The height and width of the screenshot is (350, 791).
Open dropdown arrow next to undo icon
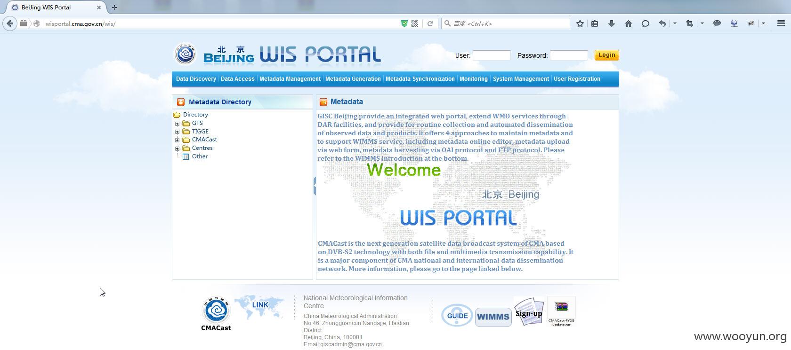pyautogui.click(x=675, y=23)
